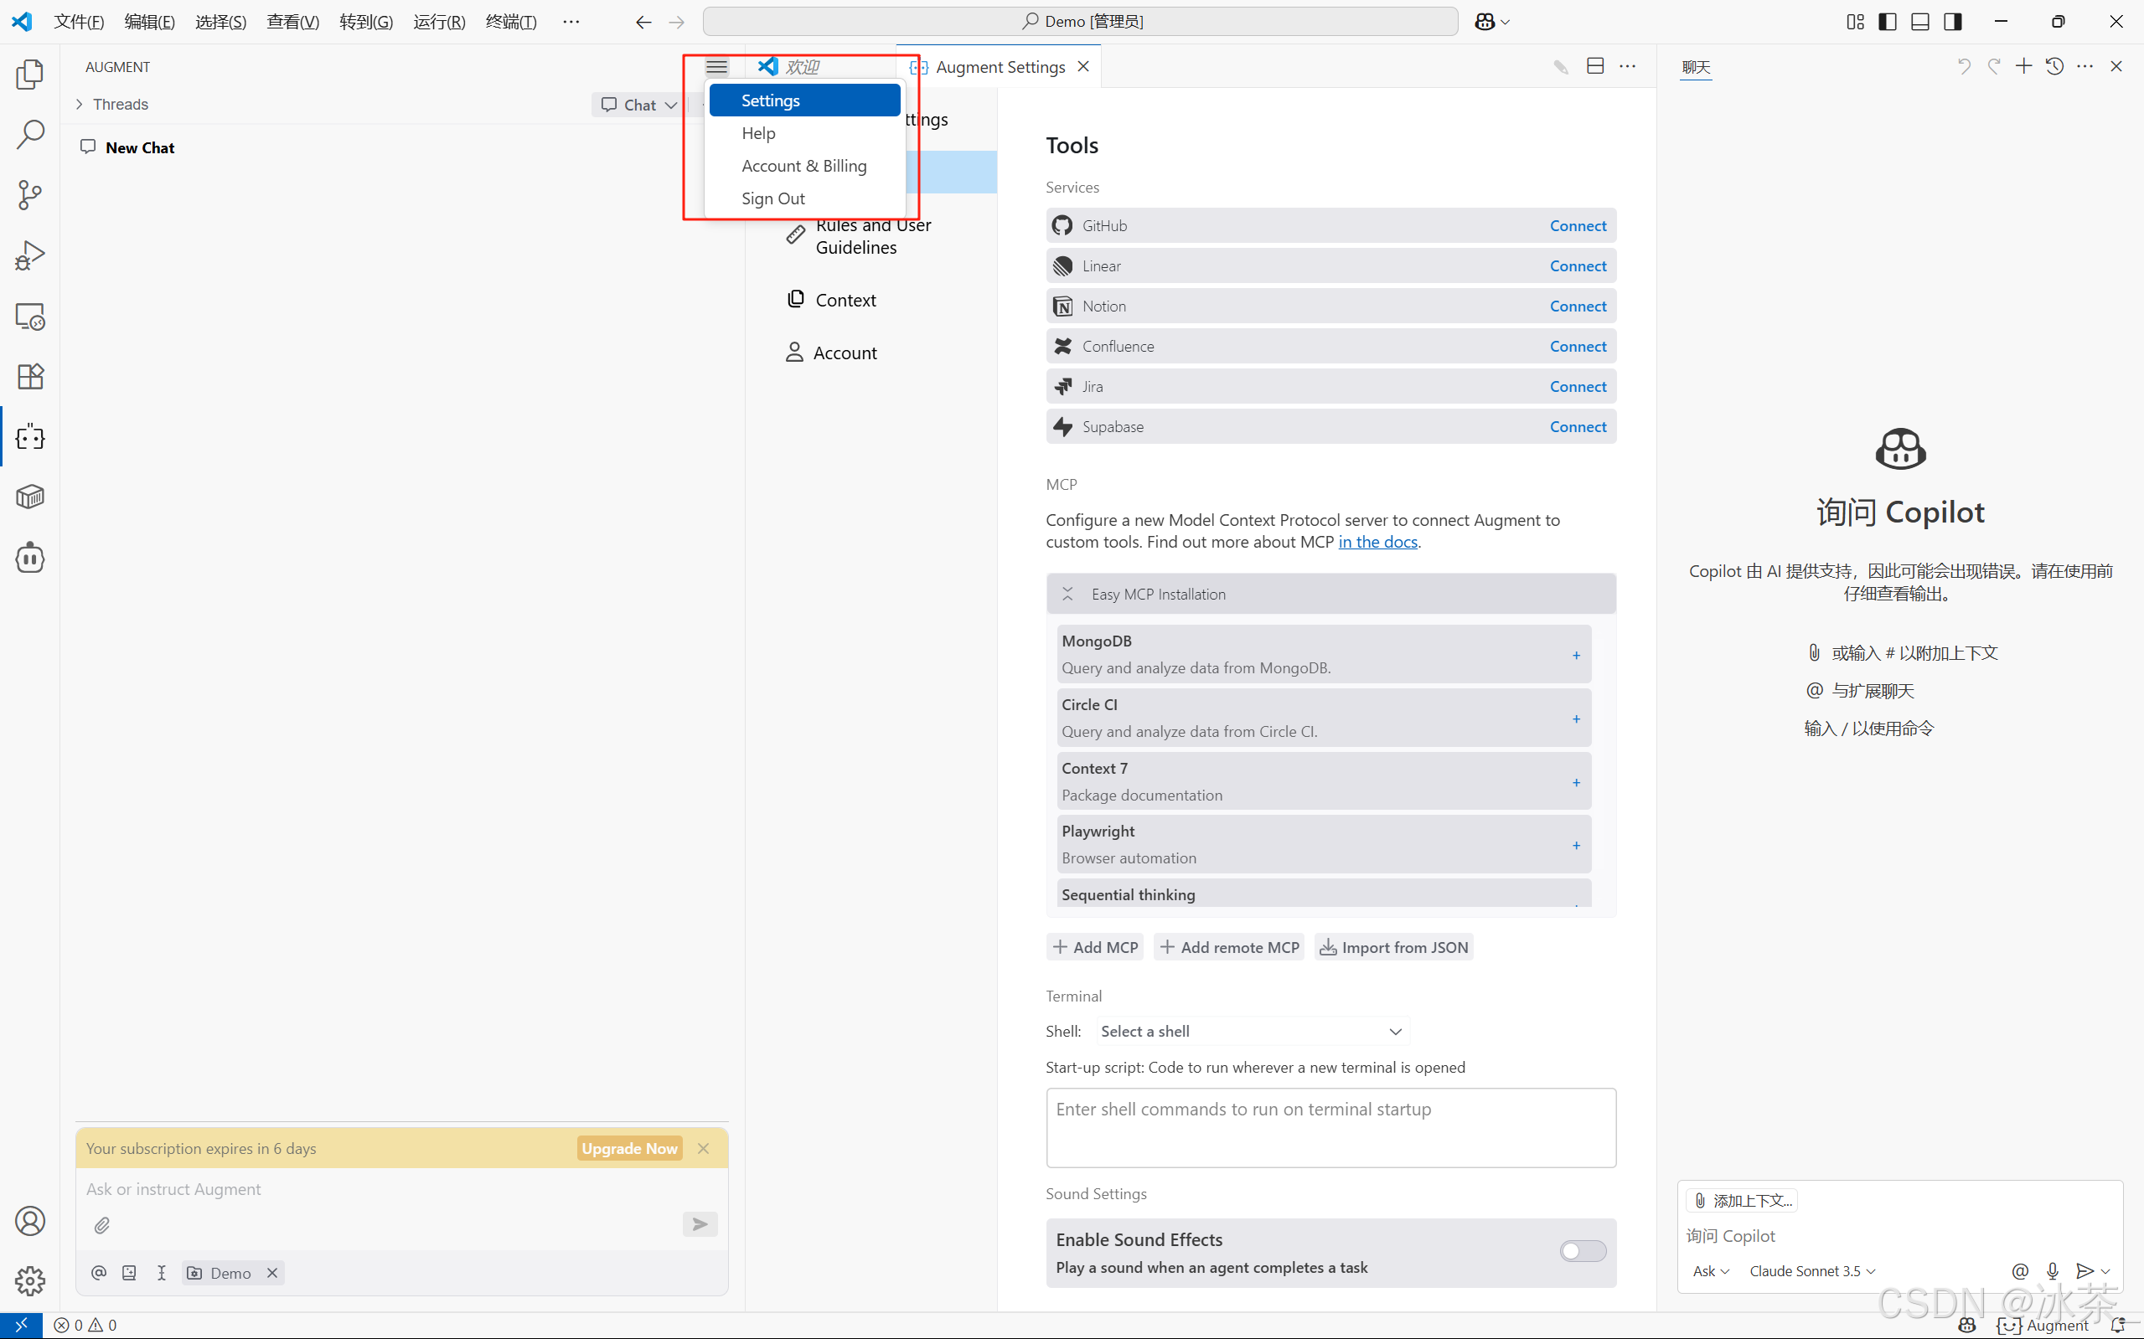Click the Augment hamburger menu icon
Viewport: 2144px width, 1339px height.
pos(716,66)
